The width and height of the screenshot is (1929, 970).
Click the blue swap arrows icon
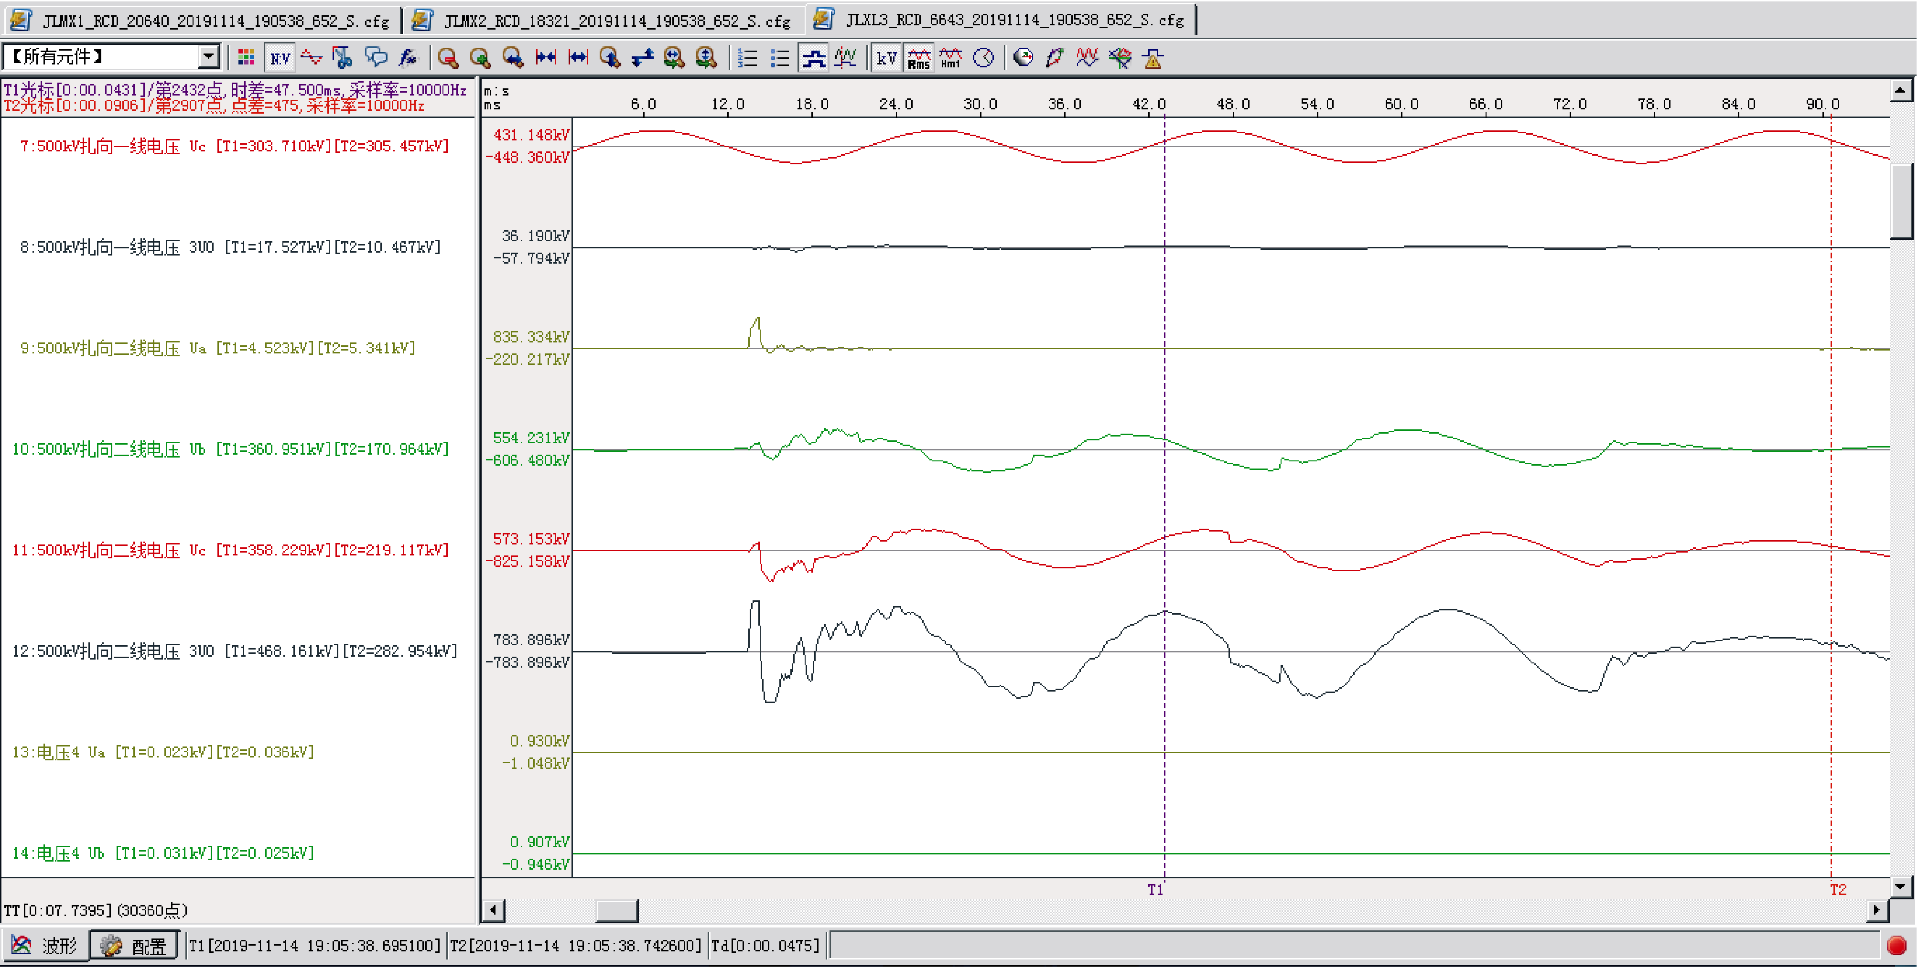tap(643, 58)
